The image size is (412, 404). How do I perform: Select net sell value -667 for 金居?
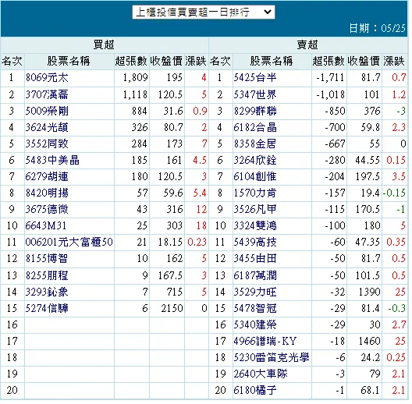coord(335,144)
